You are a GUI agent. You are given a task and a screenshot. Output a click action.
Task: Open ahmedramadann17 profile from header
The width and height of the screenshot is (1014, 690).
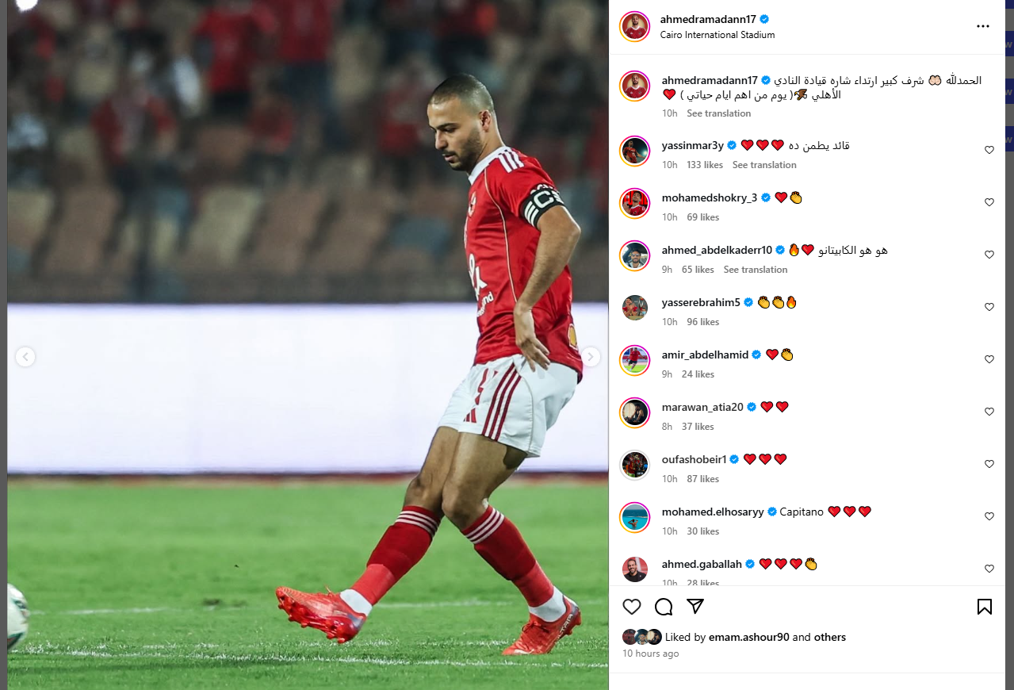point(709,19)
